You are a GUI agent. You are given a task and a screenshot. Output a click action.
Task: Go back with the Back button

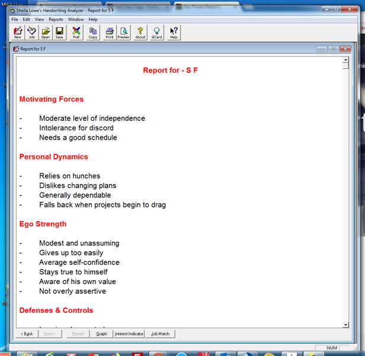click(x=27, y=333)
